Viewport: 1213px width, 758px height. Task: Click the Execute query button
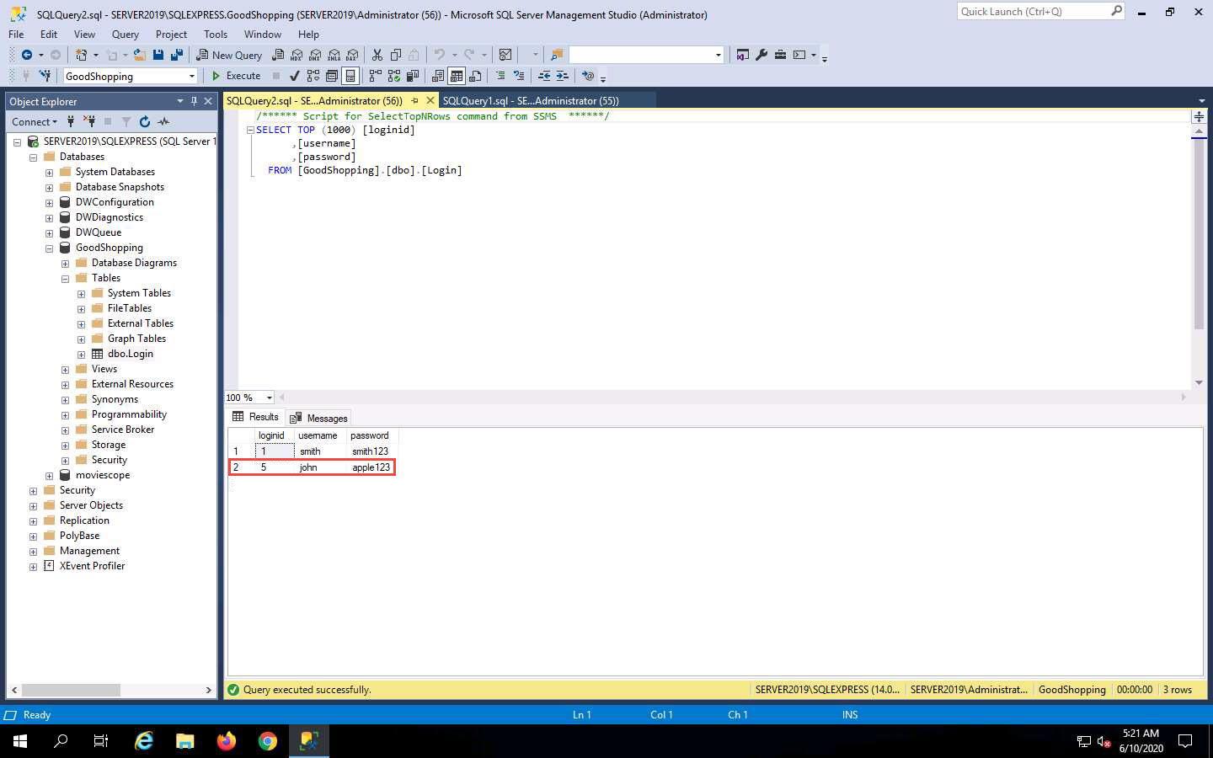(236, 76)
